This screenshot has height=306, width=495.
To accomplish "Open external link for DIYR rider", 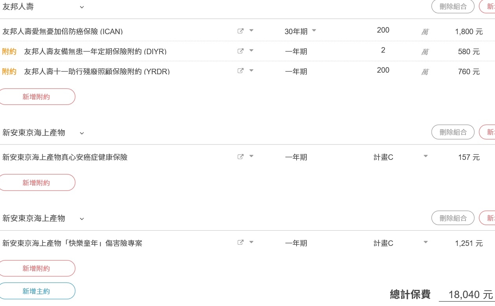I will (240, 51).
